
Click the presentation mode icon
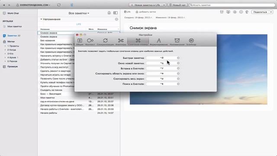tap(228, 12)
